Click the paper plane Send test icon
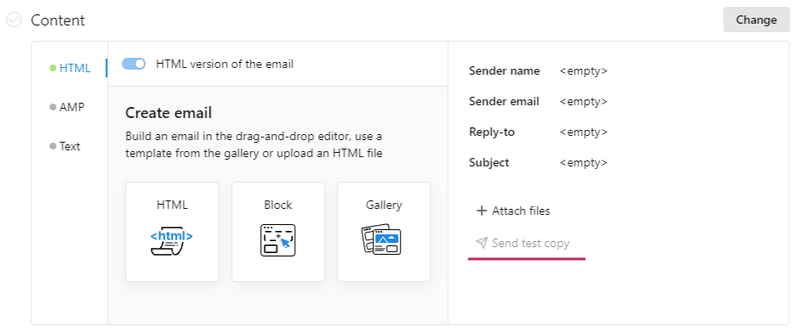Image resolution: width=799 pixels, height=332 pixels. click(x=482, y=243)
